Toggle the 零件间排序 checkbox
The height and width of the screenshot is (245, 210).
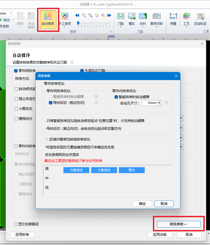16,71
